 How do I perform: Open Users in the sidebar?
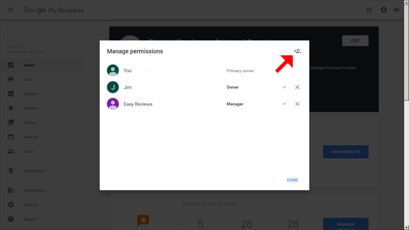tap(42, 151)
